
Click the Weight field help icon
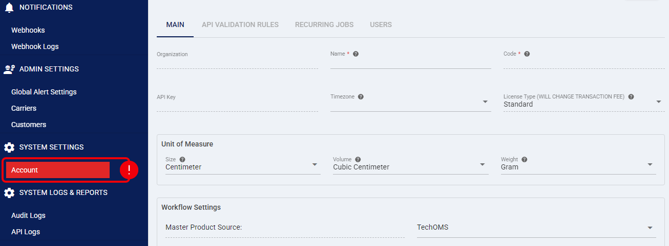coord(525,159)
